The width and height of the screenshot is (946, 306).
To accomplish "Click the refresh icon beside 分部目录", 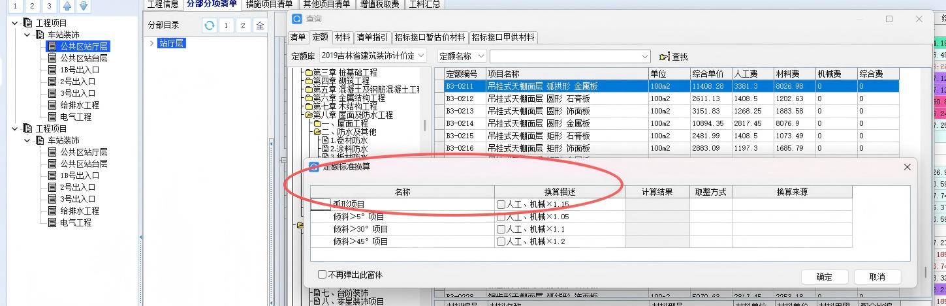I will pos(209,25).
